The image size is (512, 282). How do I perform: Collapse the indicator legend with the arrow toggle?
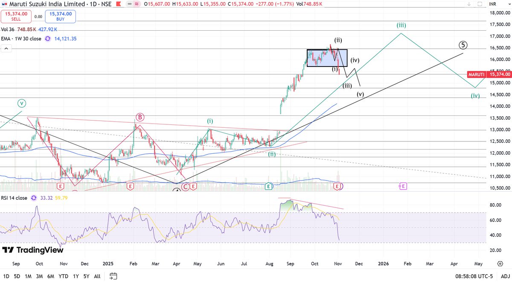click(6, 48)
